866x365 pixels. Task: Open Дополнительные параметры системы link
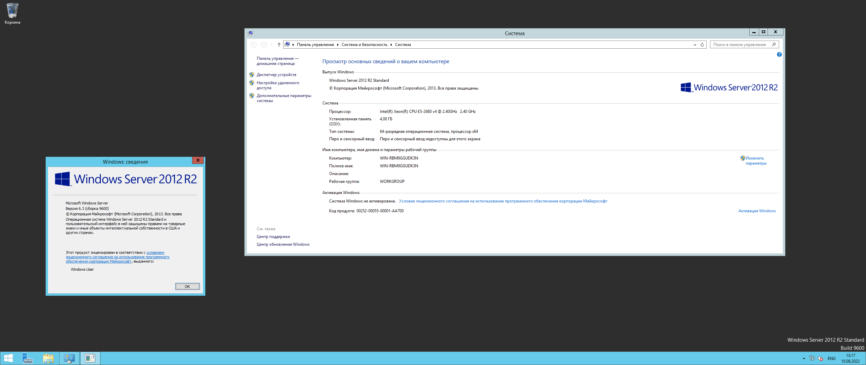coord(284,98)
